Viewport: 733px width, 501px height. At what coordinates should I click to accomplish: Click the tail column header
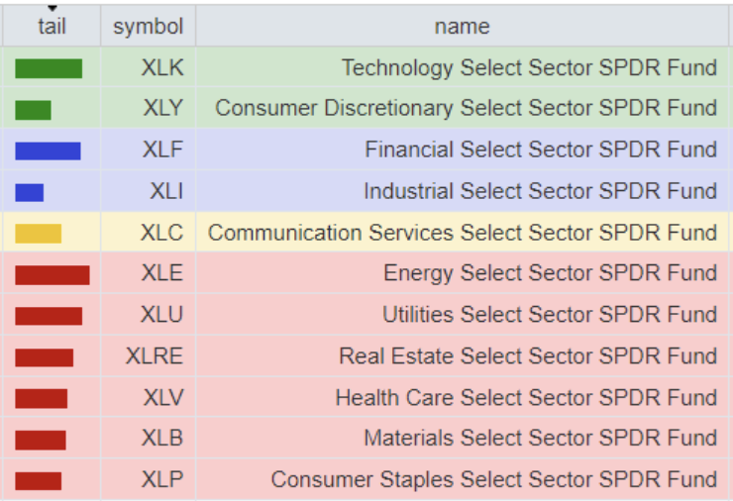(x=52, y=27)
